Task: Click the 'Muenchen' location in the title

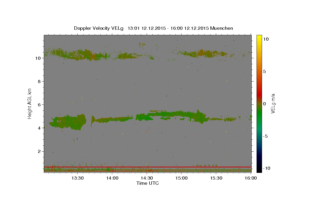Action: (222, 28)
